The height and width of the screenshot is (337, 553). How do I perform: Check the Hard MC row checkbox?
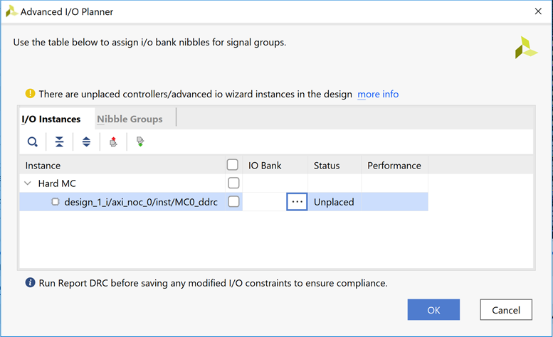[x=233, y=183]
